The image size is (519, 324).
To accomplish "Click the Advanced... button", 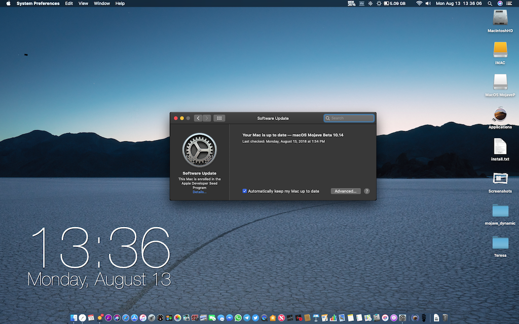I will click(346, 191).
